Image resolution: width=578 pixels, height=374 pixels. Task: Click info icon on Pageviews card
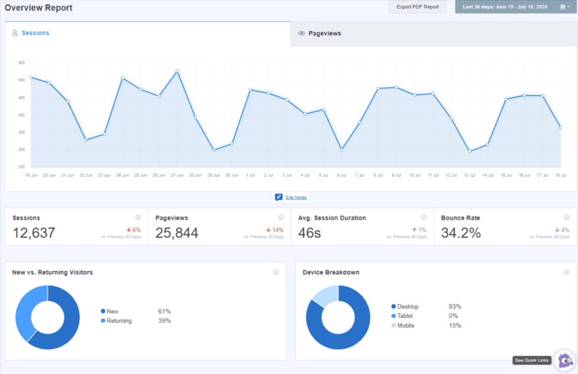coord(281,217)
